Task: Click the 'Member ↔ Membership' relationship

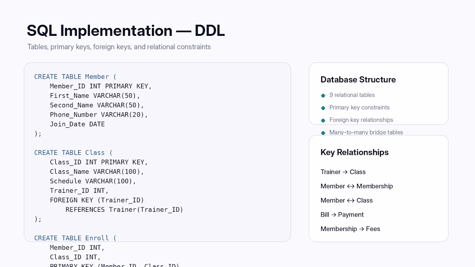Action: pos(357,186)
